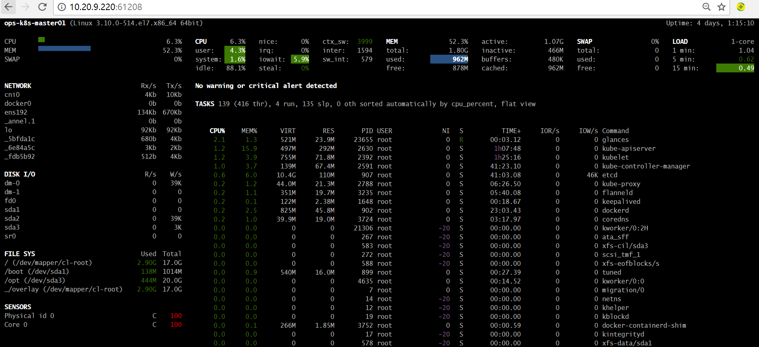The height and width of the screenshot is (347, 759).
Task: Select the kubelet process
Action: [615, 157]
